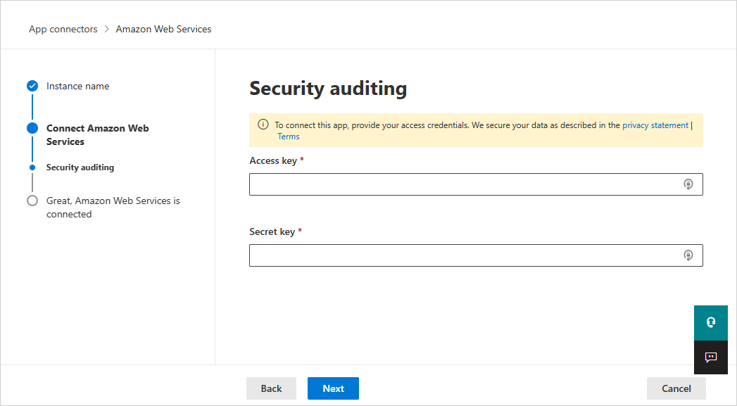Go to the Instance name step
Screen dimensions: 737x406
coord(77,85)
